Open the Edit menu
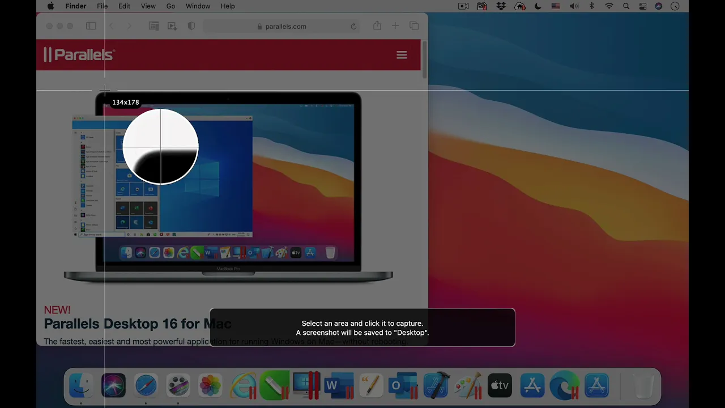This screenshot has height=408, width=725. pyautogui.click(x=124, y=6)
